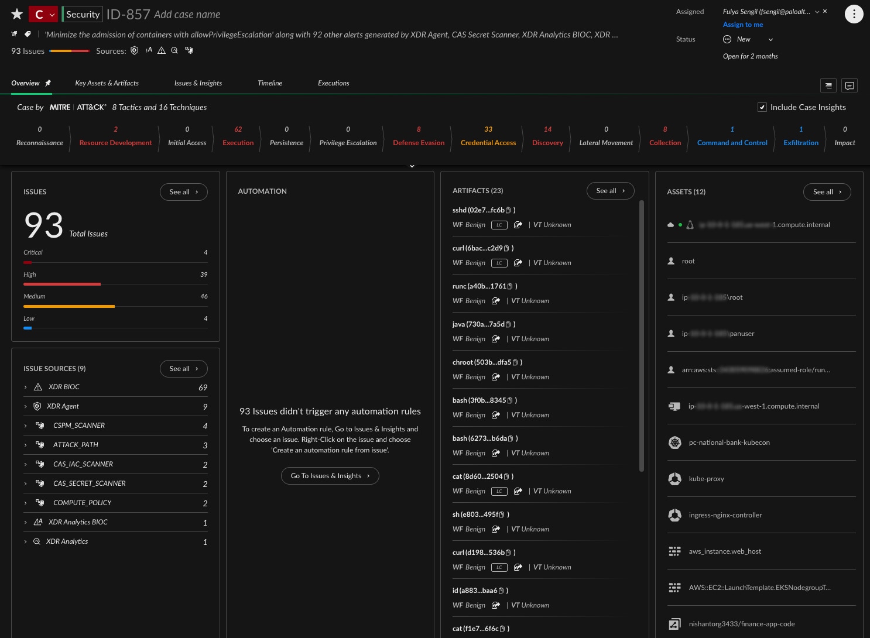Viewport: 870px width, 638px height.
Task: Open the three-dot more options menu
Action: (854, 14)
